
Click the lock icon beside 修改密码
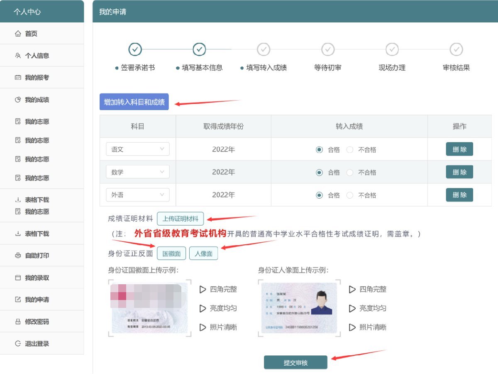click(18, 322)
